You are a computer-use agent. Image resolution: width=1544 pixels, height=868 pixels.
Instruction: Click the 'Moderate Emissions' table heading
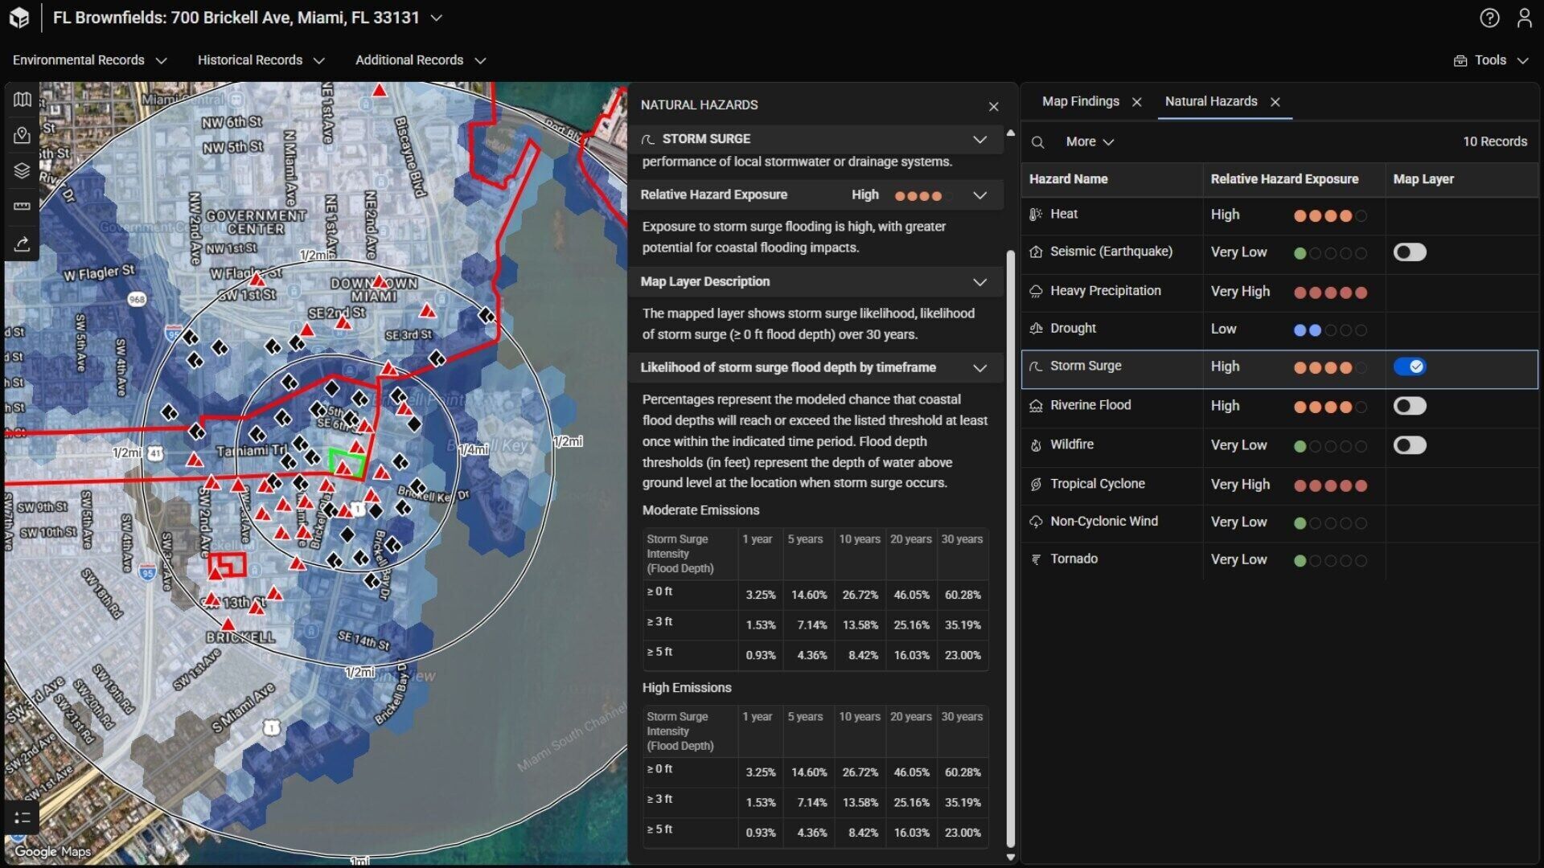click(700, 510)
